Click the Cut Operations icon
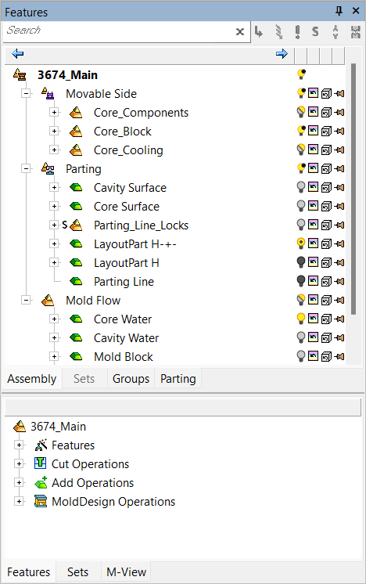This screenshot has width=366, height=584. pyautogui.click(x=40, y=463)
